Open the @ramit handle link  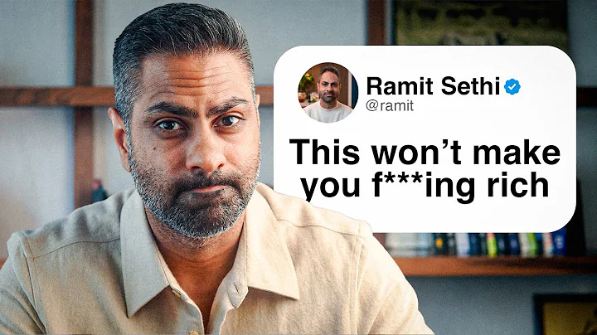tap(390, 105)
